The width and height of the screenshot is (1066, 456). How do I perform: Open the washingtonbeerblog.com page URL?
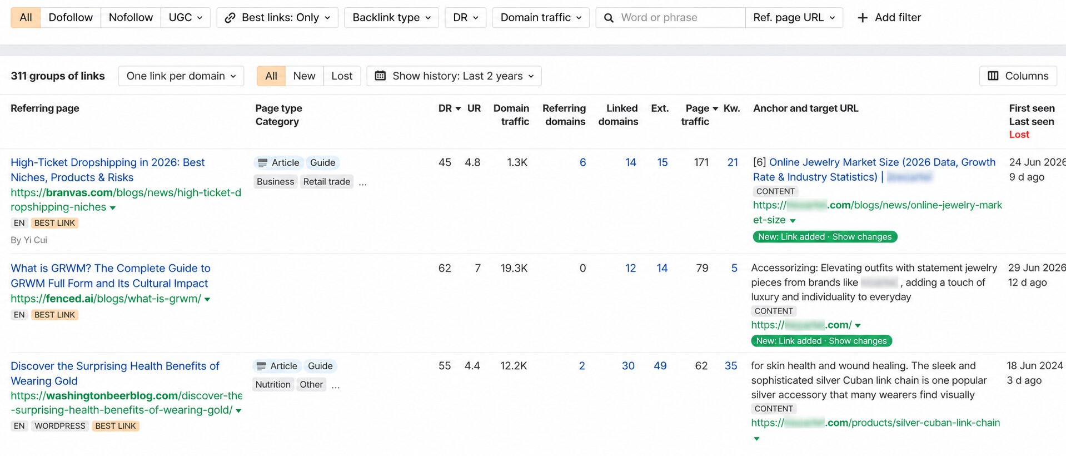[127, 403]
